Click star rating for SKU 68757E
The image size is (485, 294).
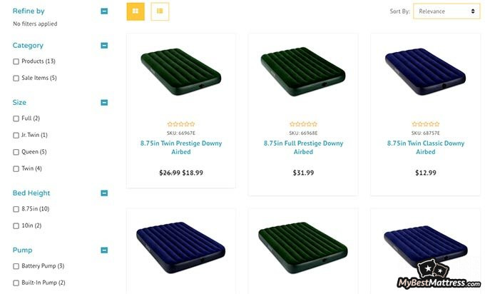(x=426, y=124)
